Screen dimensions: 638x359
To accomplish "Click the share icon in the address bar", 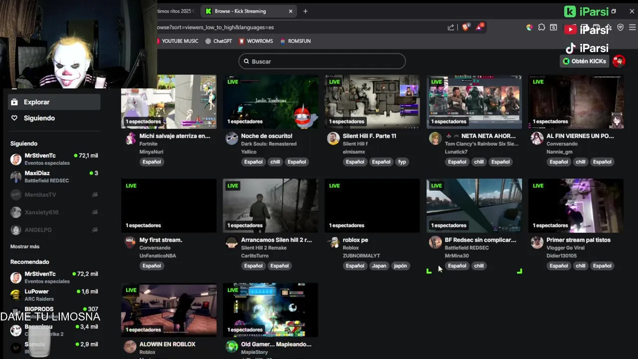I will tap(451, 27).
